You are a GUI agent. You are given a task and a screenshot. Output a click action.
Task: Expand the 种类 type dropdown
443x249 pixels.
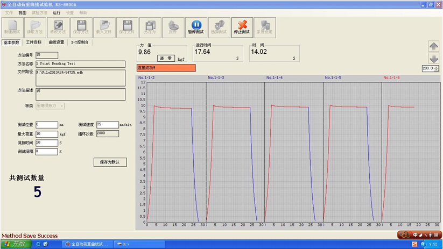coord(62,106)
